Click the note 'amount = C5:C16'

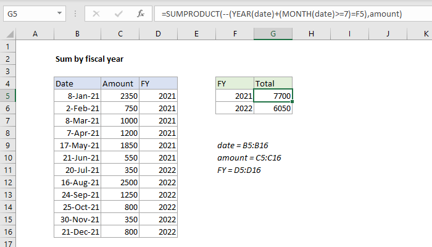pyautogui.click(x=249, y=157)
